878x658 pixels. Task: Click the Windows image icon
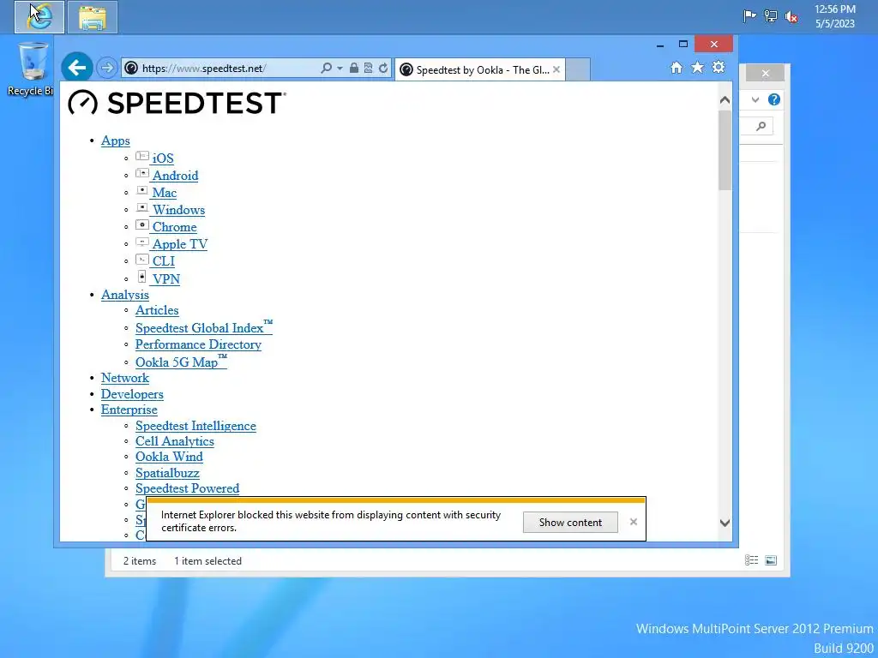(x=142, y=207)
